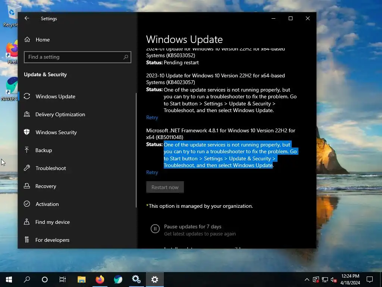Viewport: 382px width, 287px height.
Task: Click the highlighted KB5011048 status message
Action: click(230, 155)
